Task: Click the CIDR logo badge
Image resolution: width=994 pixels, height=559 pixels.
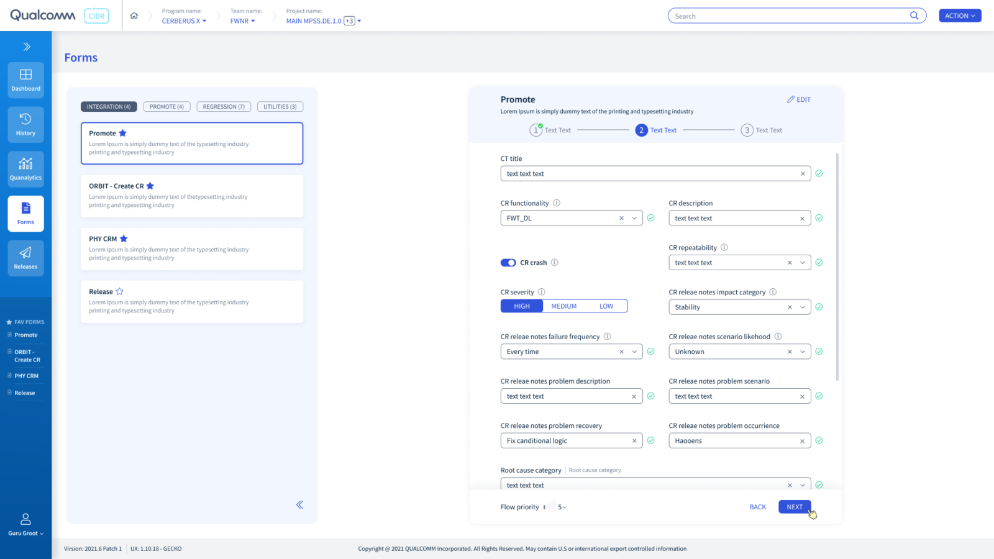Action: [96, 16]
